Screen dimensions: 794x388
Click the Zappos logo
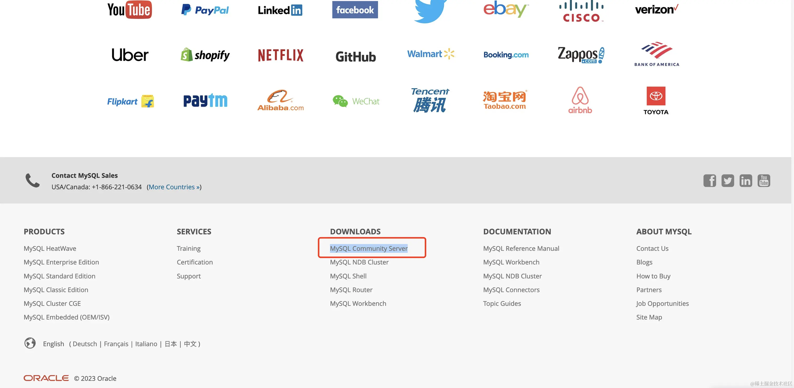click(581, 55)
